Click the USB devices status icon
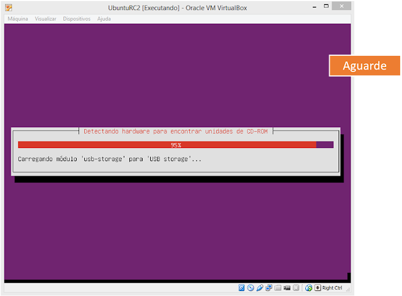This screenshot has width=402, height=296. click(259, 288)
